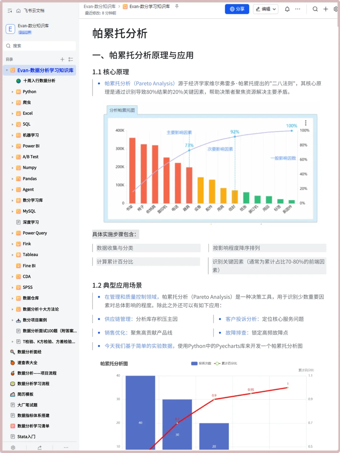
Task: Open the Pareto chart's three-dot menu
Action: [x=306, y=123]
